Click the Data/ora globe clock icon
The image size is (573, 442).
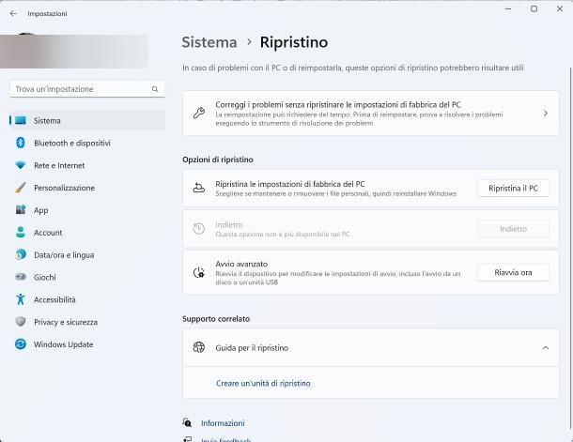click(x=21, y=254)
